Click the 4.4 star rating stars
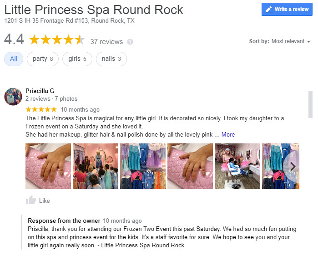The width and height of the screenshot is (318, 265). (x=57, y=39)
